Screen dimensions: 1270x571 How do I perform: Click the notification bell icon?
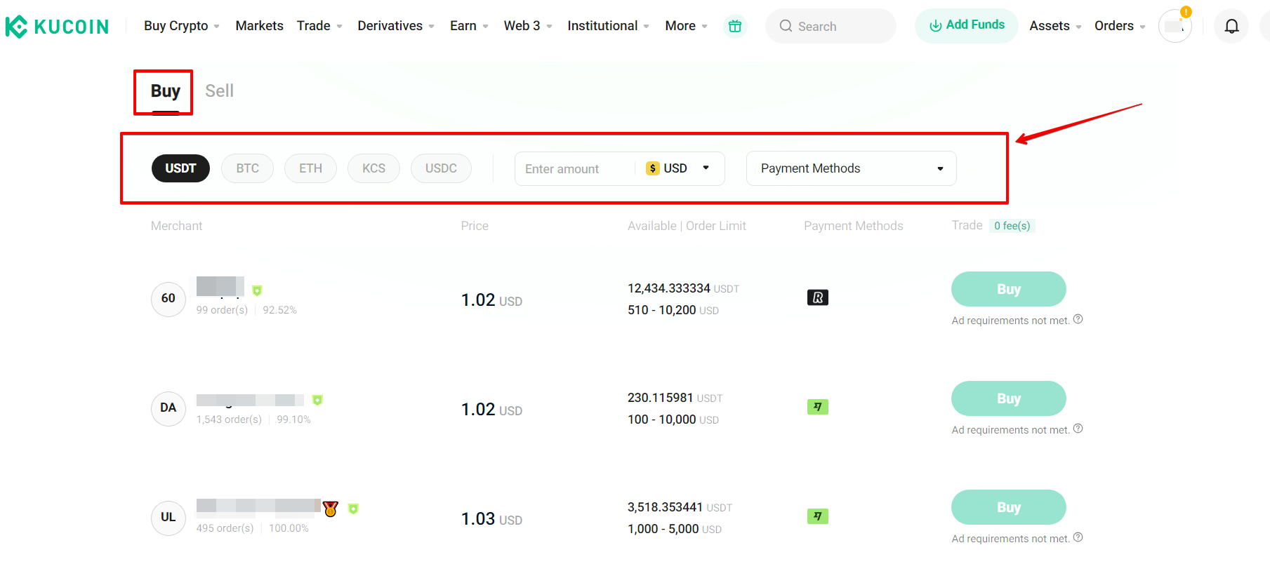(1231, 26)
